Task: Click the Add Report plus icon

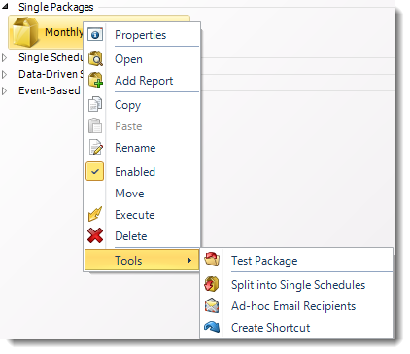Action: tap(95, 80)
